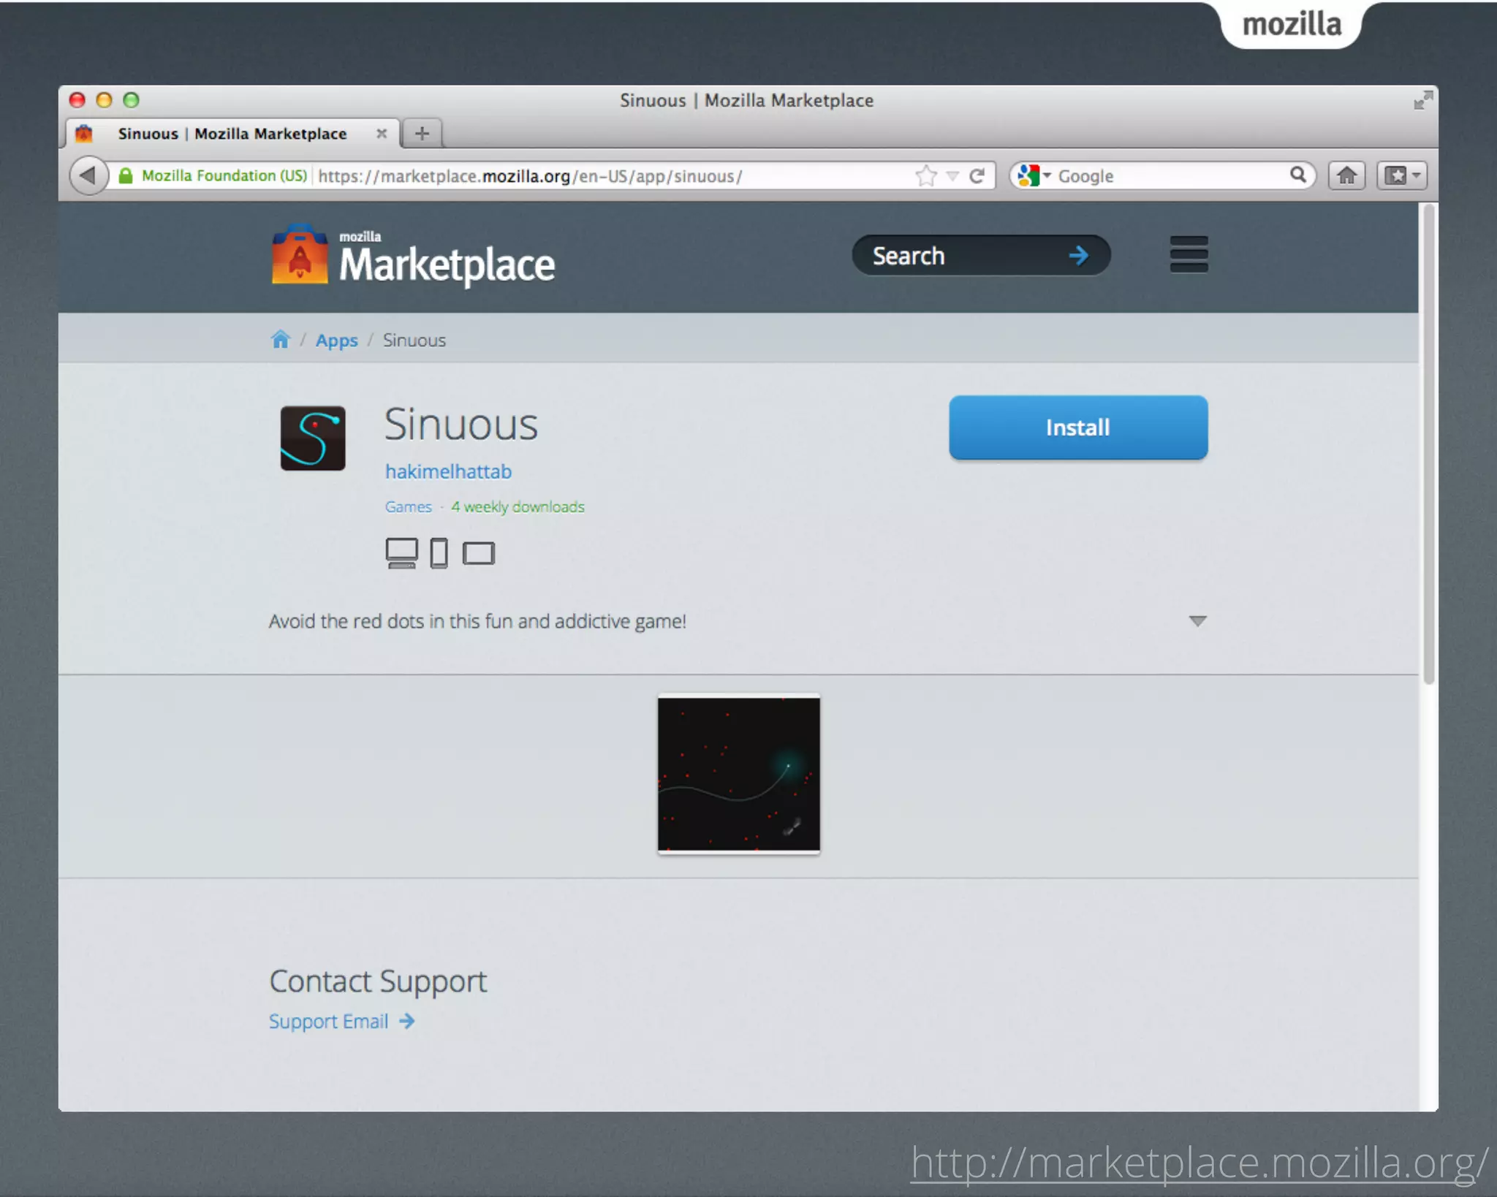Click the address bar URL
Viewport: 1497px width, 1197px height.
point(530,176)
